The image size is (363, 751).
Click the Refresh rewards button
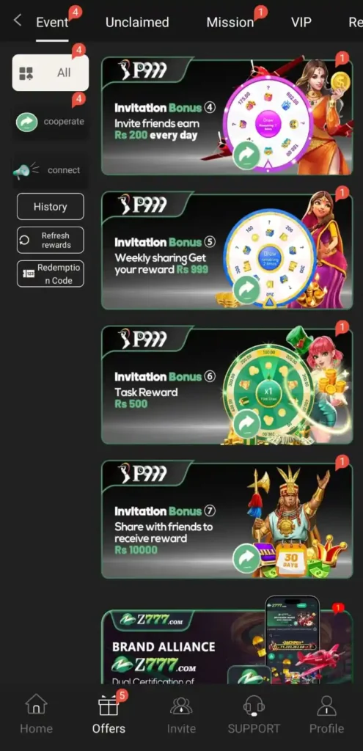(51, 240)
